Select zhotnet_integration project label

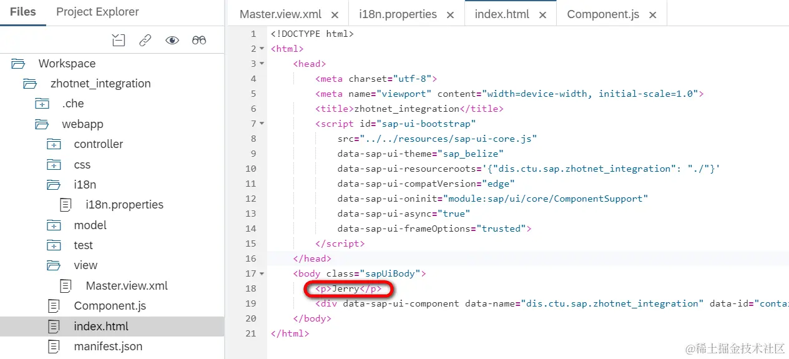[x=100, y=84]
